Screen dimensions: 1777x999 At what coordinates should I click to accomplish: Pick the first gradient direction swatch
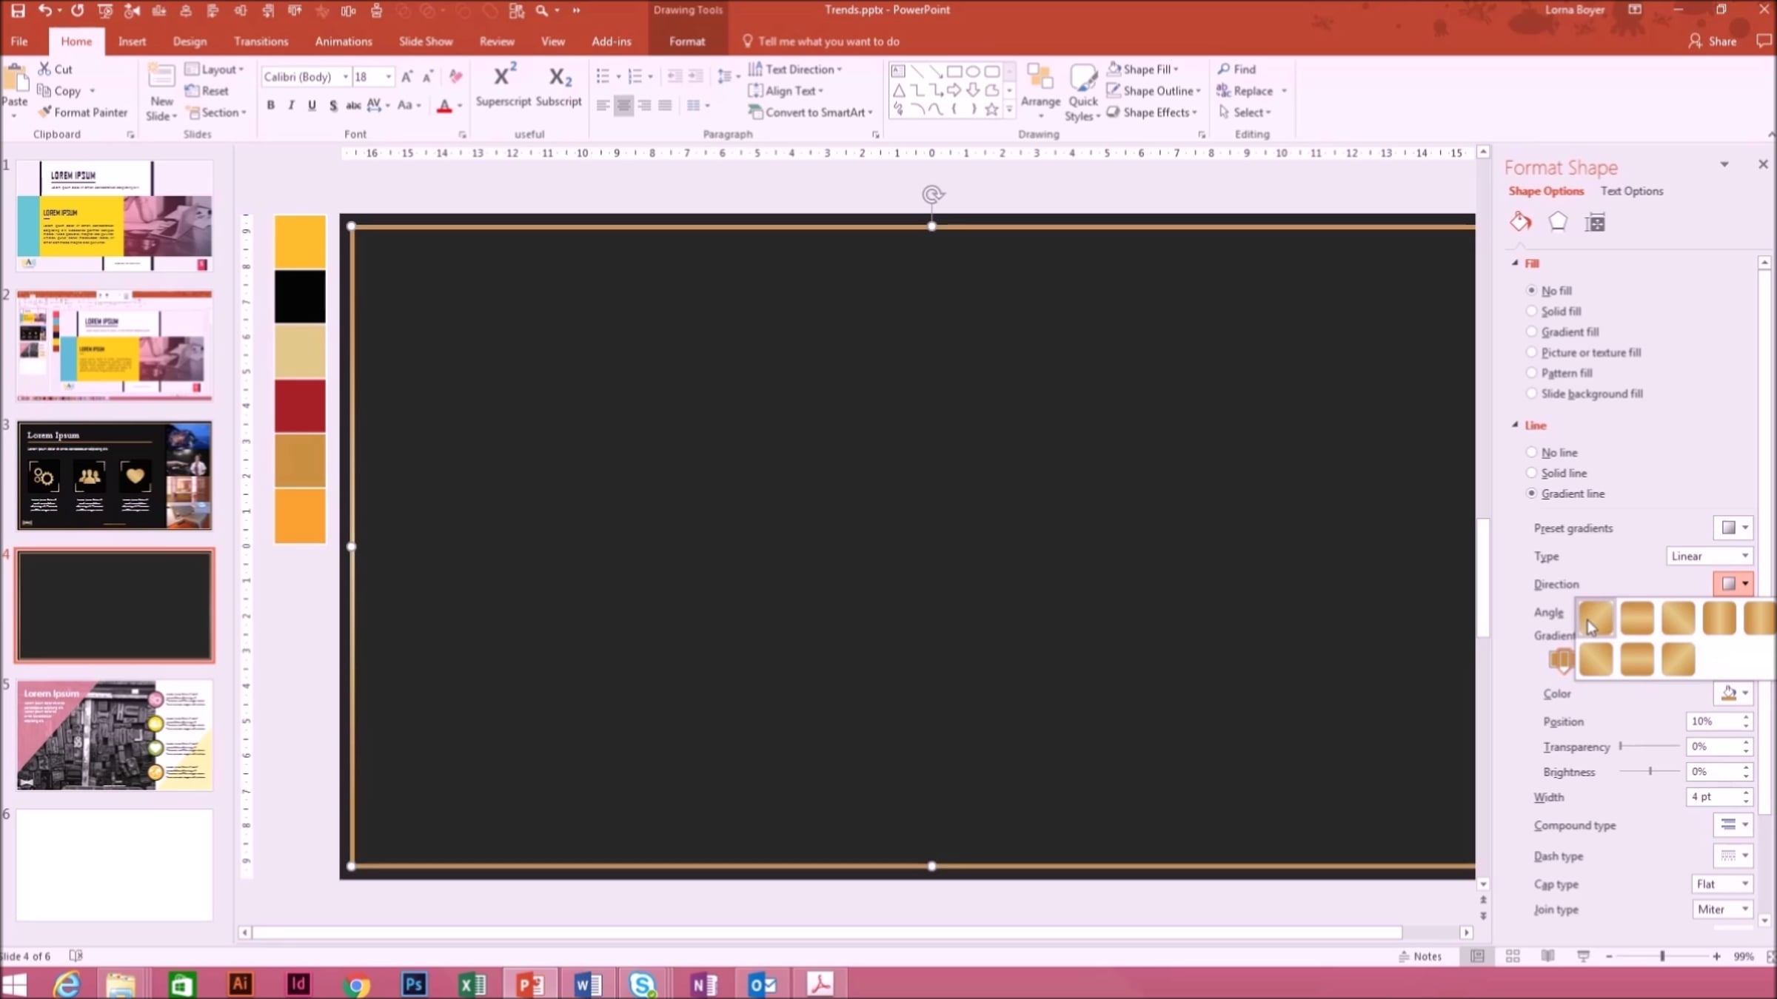click(1595, 617)
